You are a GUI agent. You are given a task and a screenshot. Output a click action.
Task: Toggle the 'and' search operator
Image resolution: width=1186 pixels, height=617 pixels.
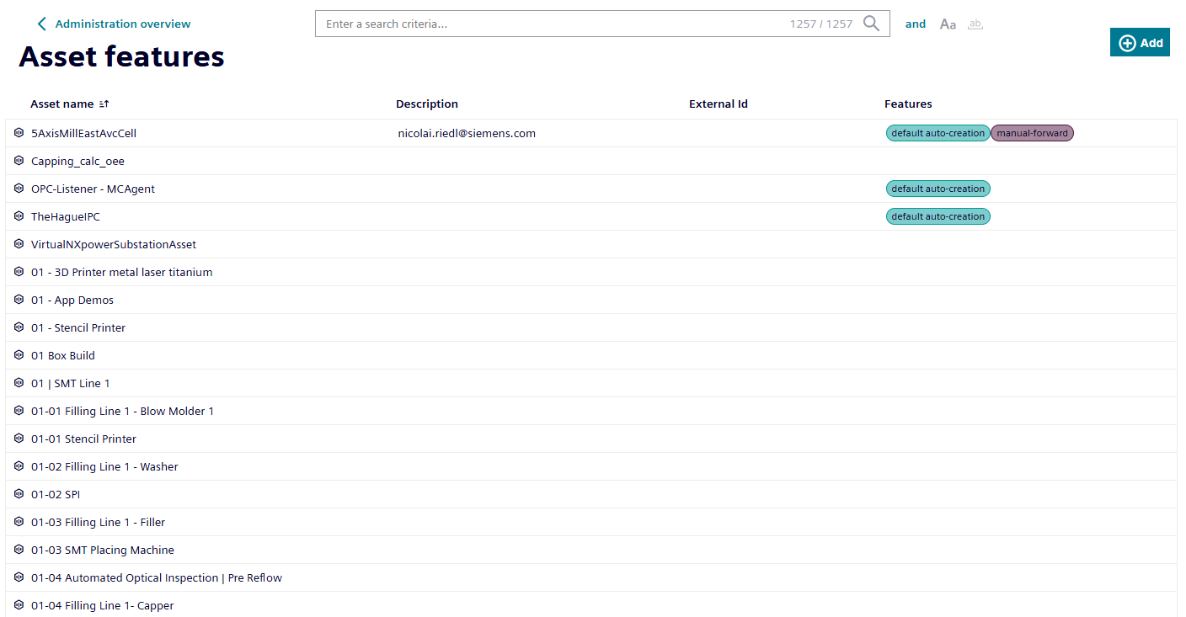pyautogui.click(x=916, y=24)
